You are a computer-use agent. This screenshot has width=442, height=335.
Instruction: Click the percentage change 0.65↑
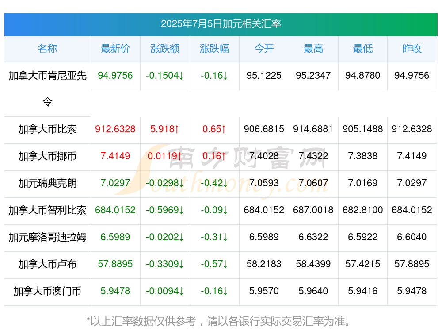pyautogui.click(x=214, y=129)
